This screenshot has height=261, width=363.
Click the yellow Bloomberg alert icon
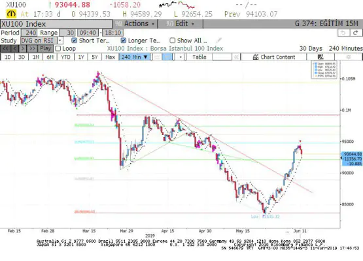(x=11, y=14)
